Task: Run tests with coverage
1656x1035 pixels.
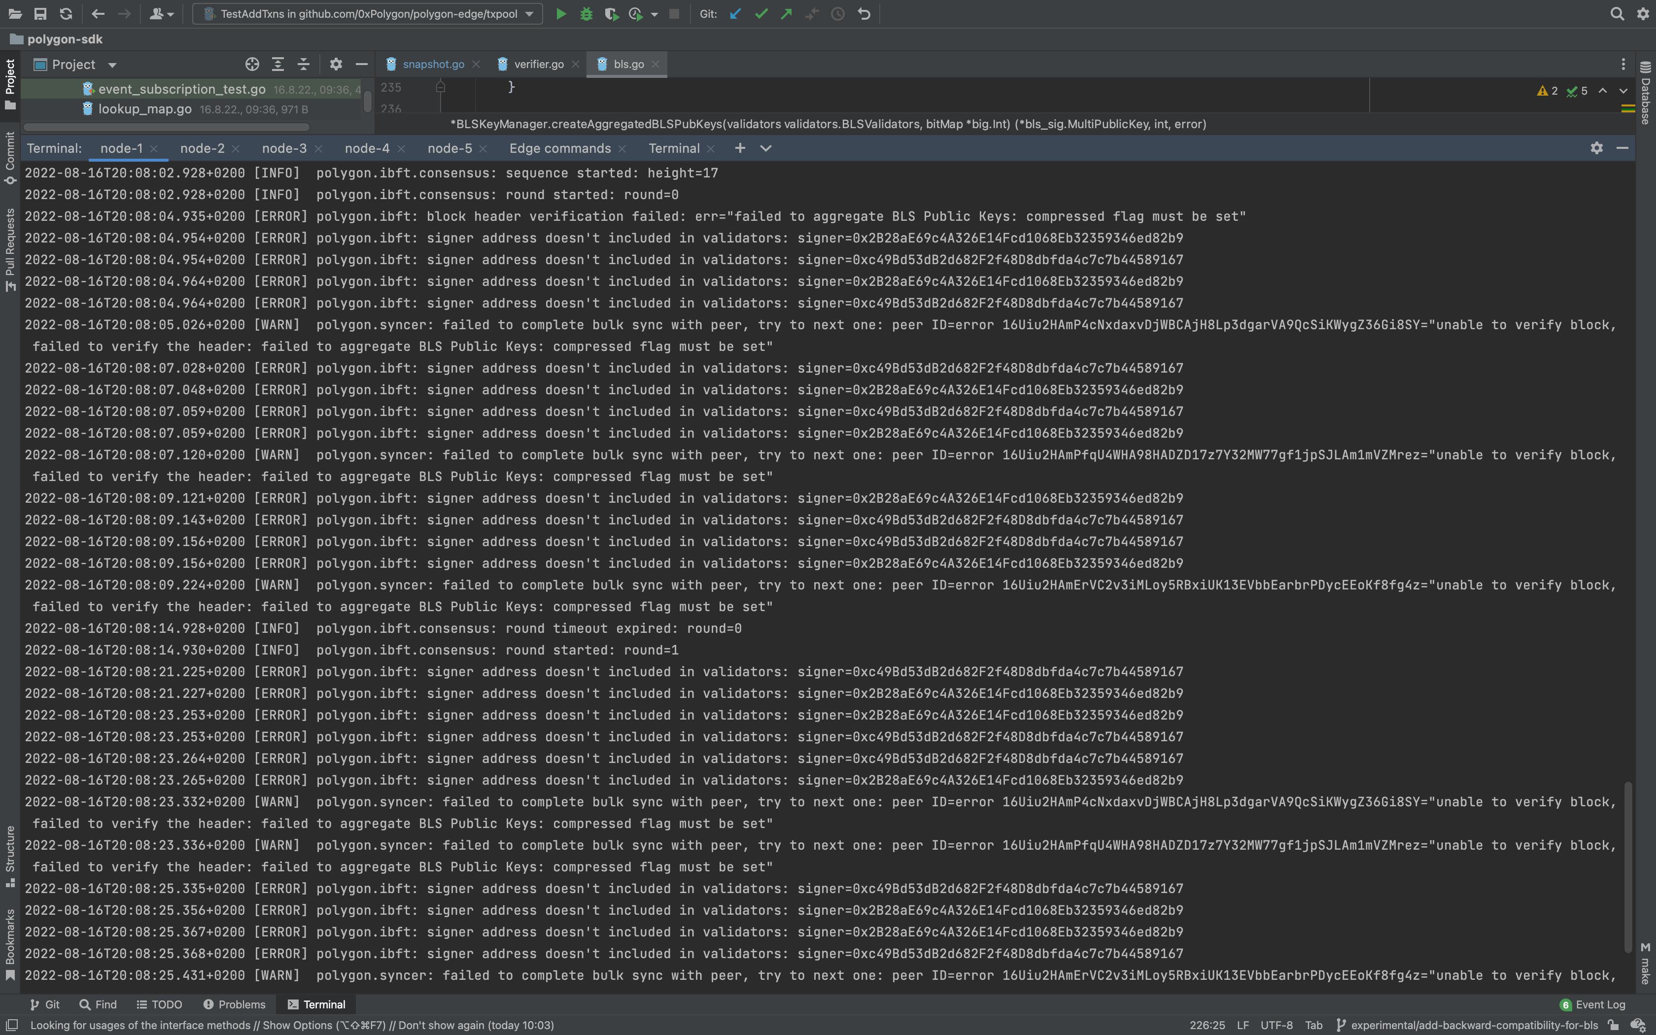Action: click(611, 13)
